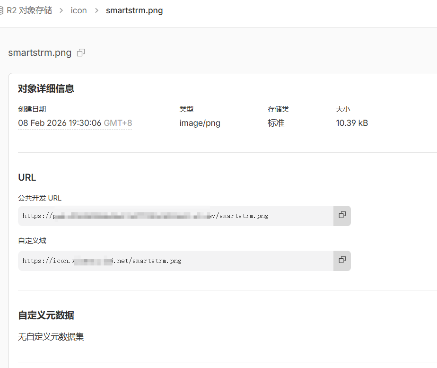Click the 大小 label

343,109
